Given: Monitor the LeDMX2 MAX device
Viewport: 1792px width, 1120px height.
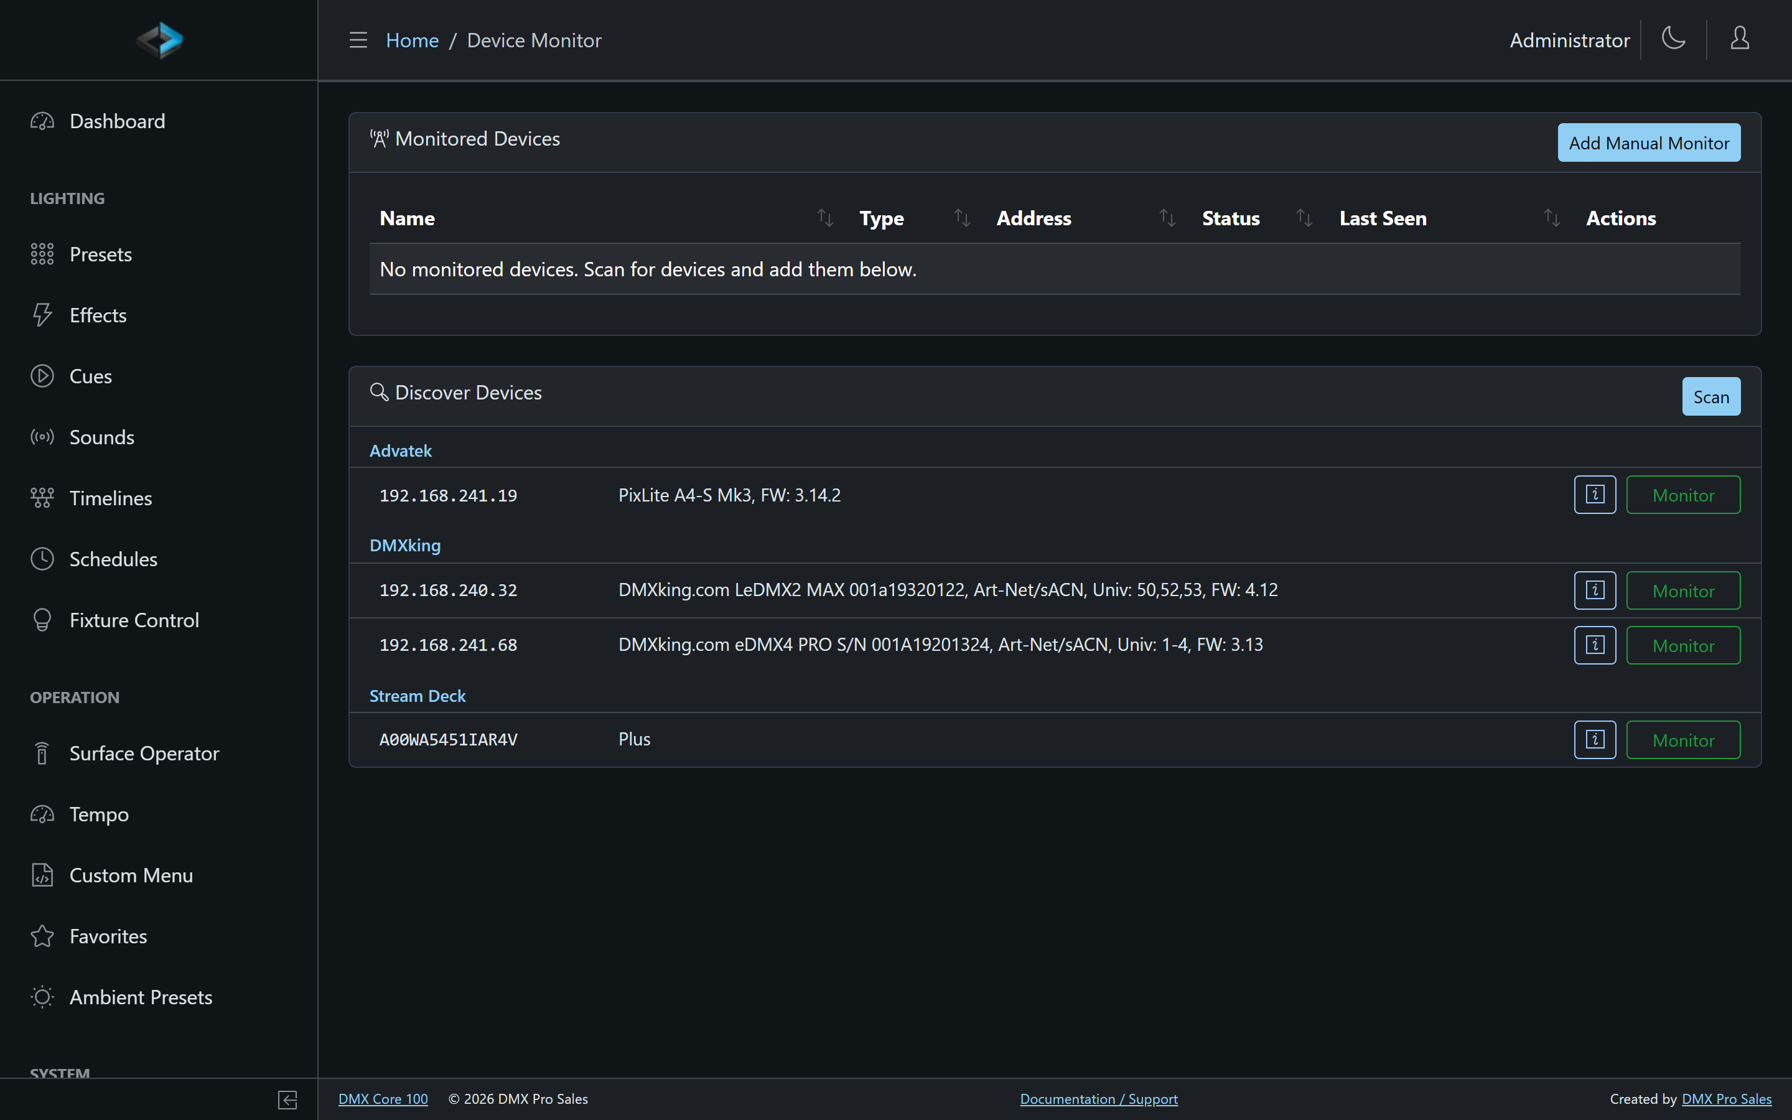Looking at the screenshot, I should coord(1682,590).
